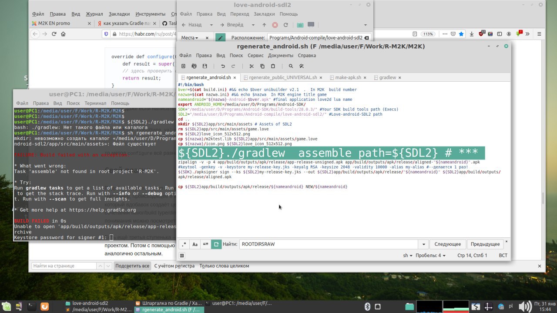
Task: Click the 113% zoom level indicator
Action: tap(429, 34)
